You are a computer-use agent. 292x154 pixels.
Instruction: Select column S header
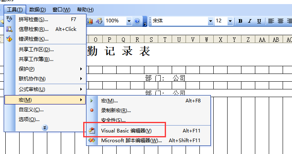click(x=151, y=39)
